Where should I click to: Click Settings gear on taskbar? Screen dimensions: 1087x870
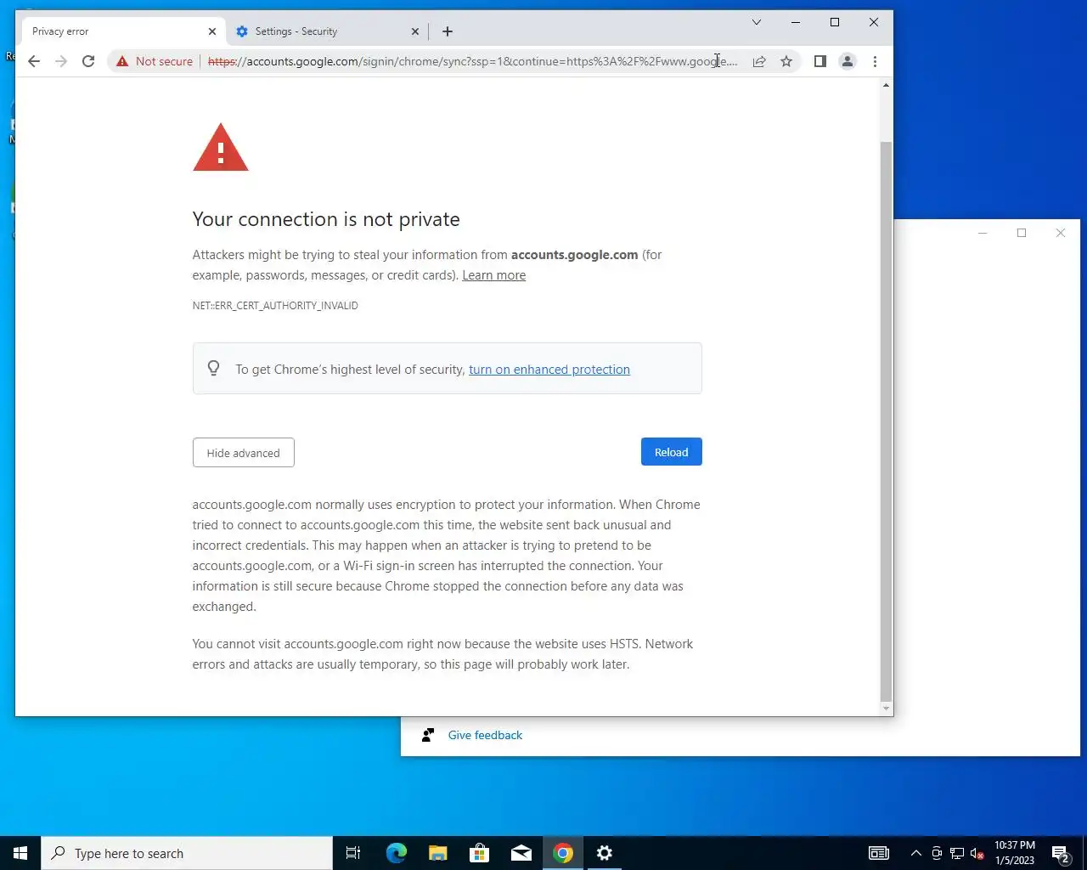tap(605, 853)
